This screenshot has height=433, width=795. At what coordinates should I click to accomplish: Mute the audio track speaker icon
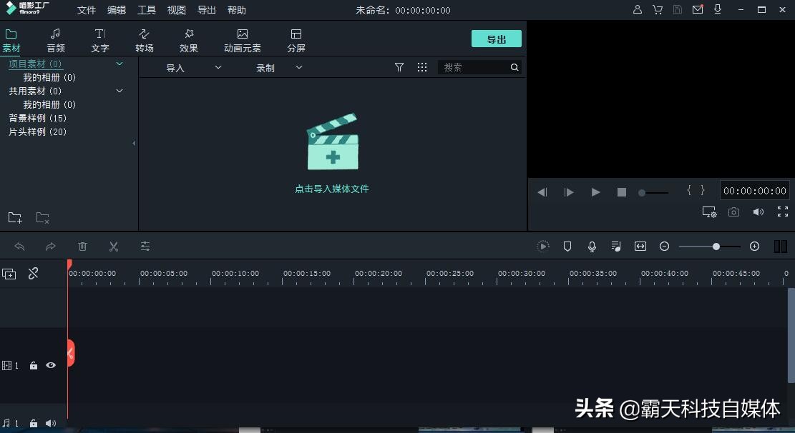[x=50, y=422]
